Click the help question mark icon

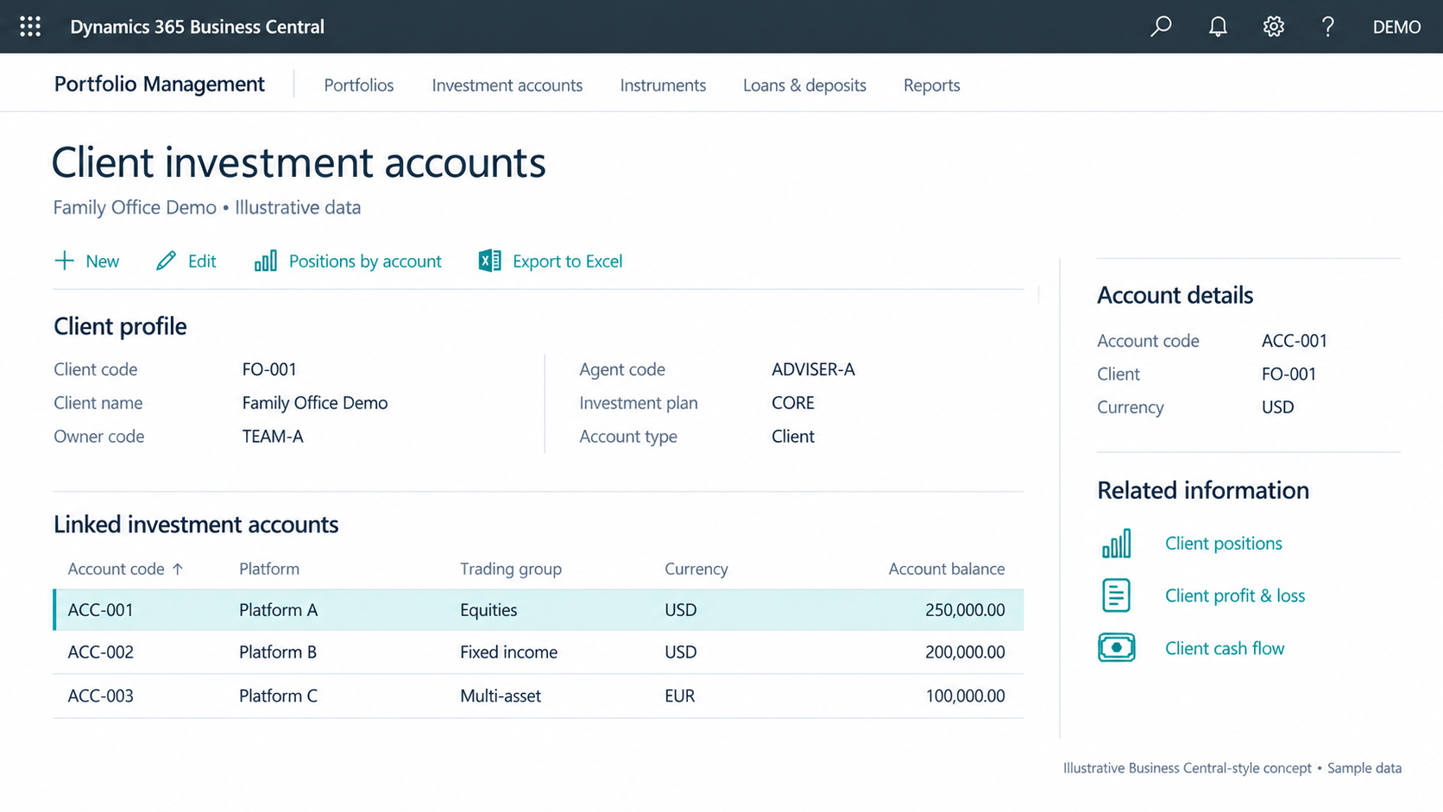click(x=1328, y=27)
